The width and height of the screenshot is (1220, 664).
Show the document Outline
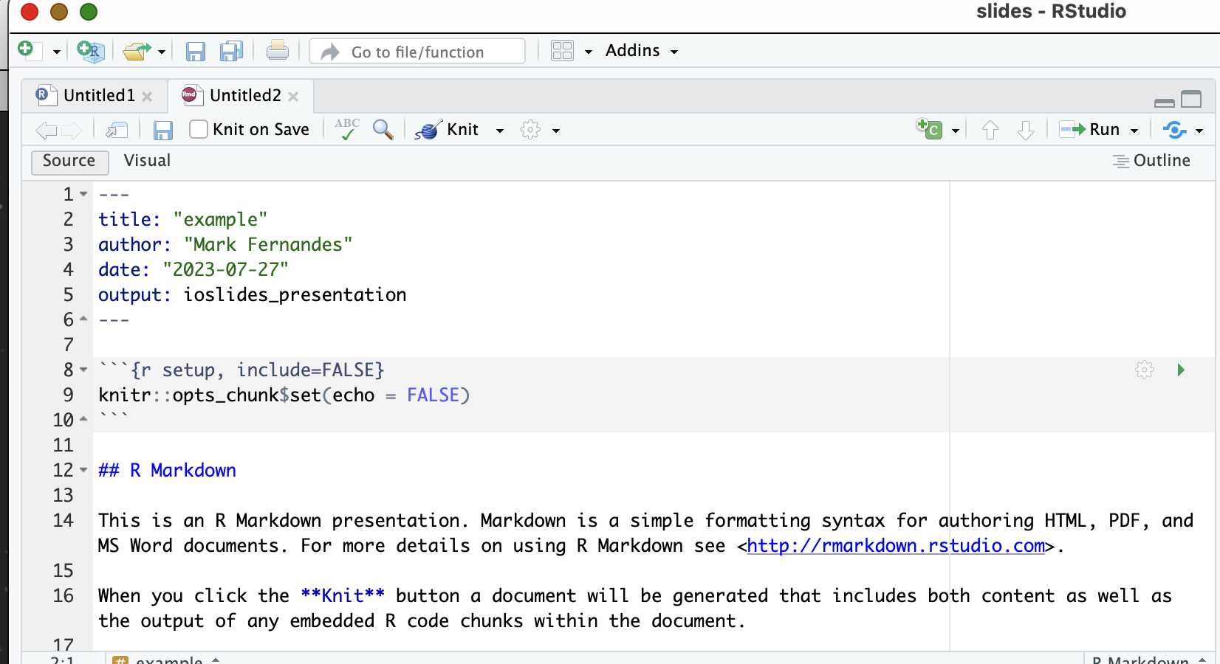tap(1151, 161)
